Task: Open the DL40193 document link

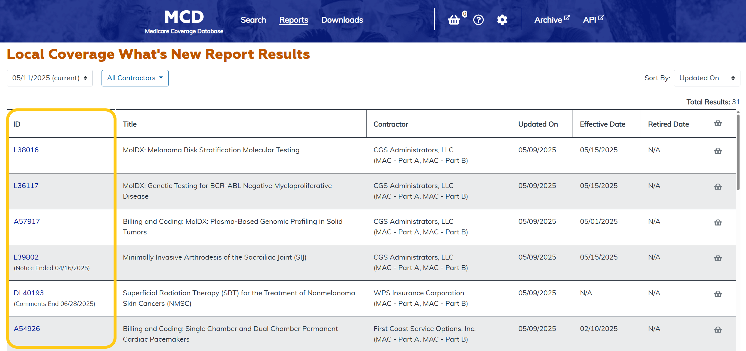Action: pos(29,293)
